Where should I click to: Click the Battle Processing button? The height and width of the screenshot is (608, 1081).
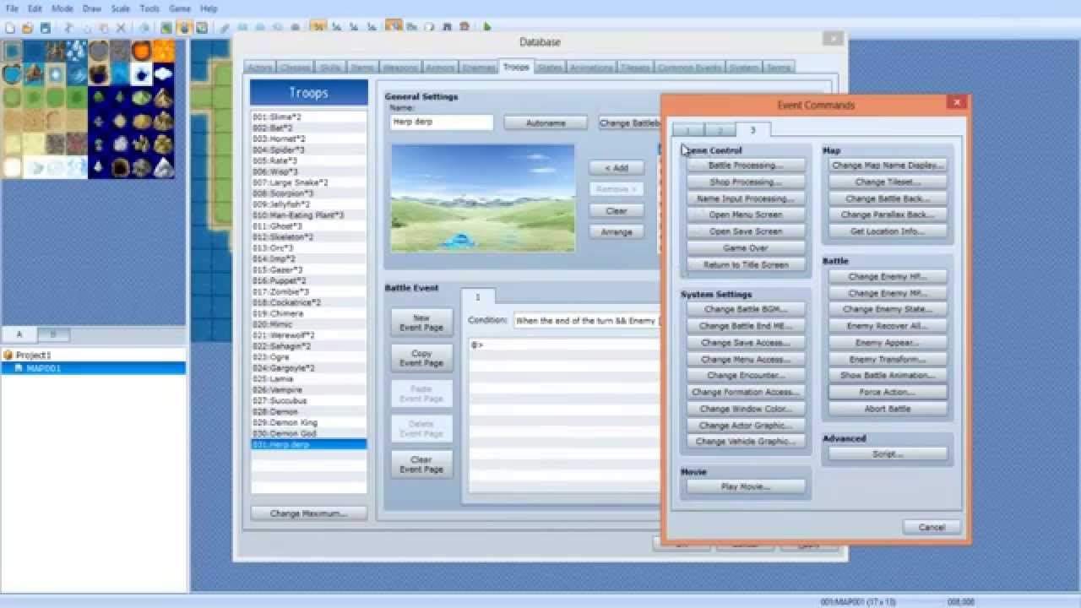tap(746, 166)
